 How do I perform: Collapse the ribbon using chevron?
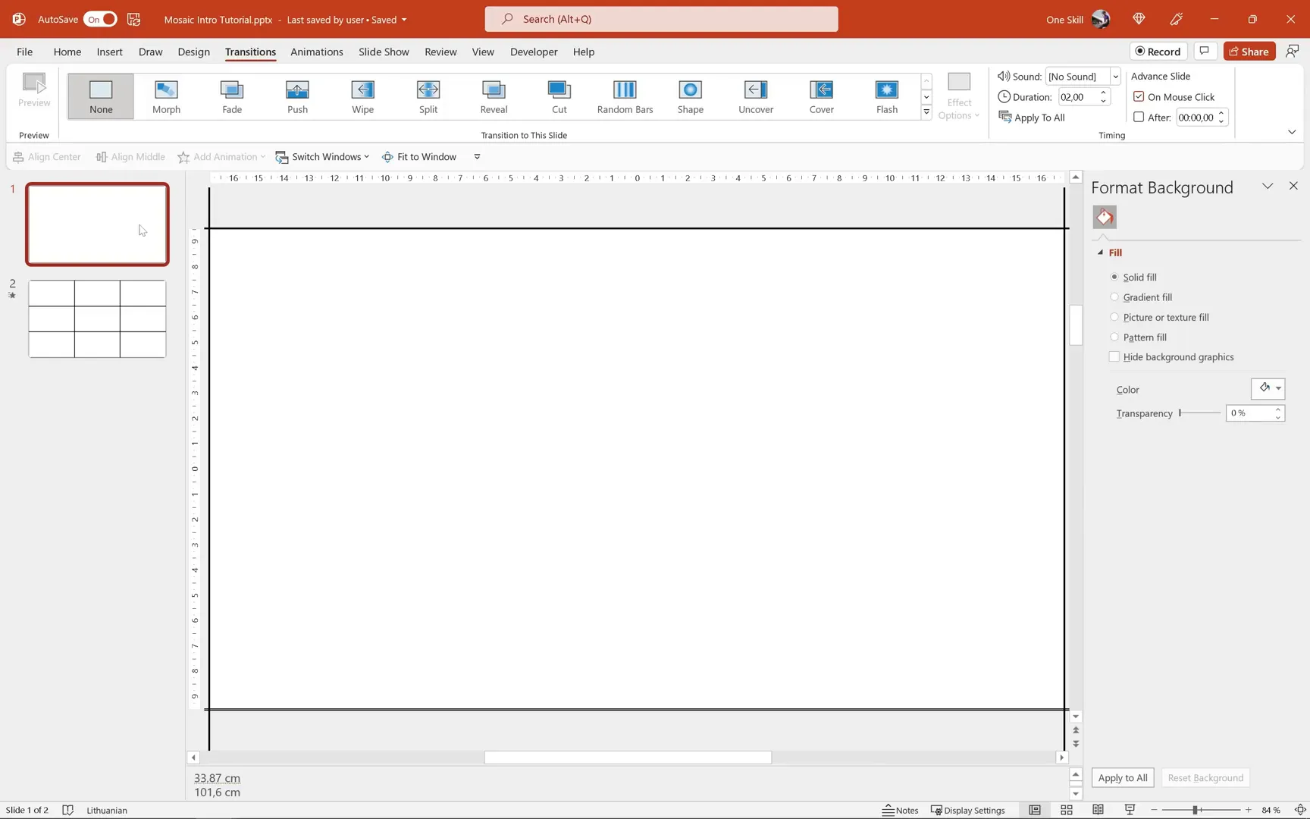pyautogui.click(x=1292, y=132)
